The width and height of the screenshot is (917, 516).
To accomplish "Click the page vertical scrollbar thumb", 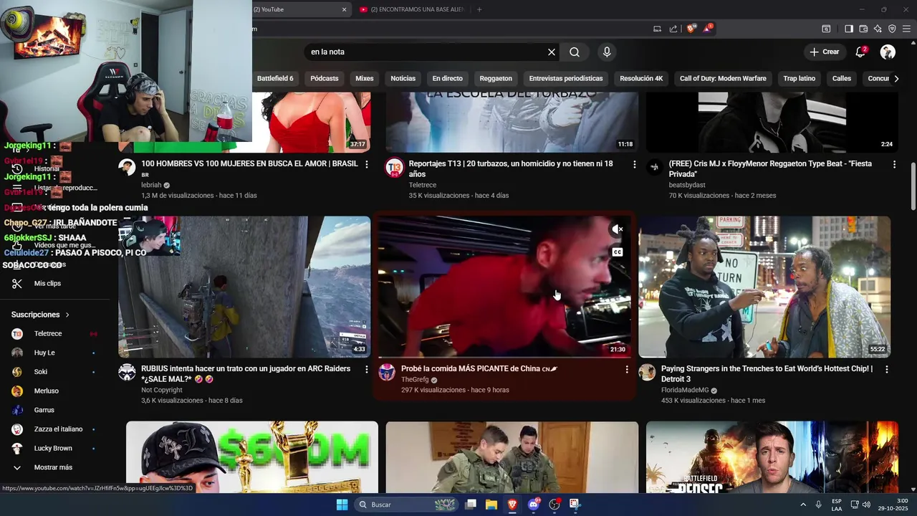I will pos(913,186).
